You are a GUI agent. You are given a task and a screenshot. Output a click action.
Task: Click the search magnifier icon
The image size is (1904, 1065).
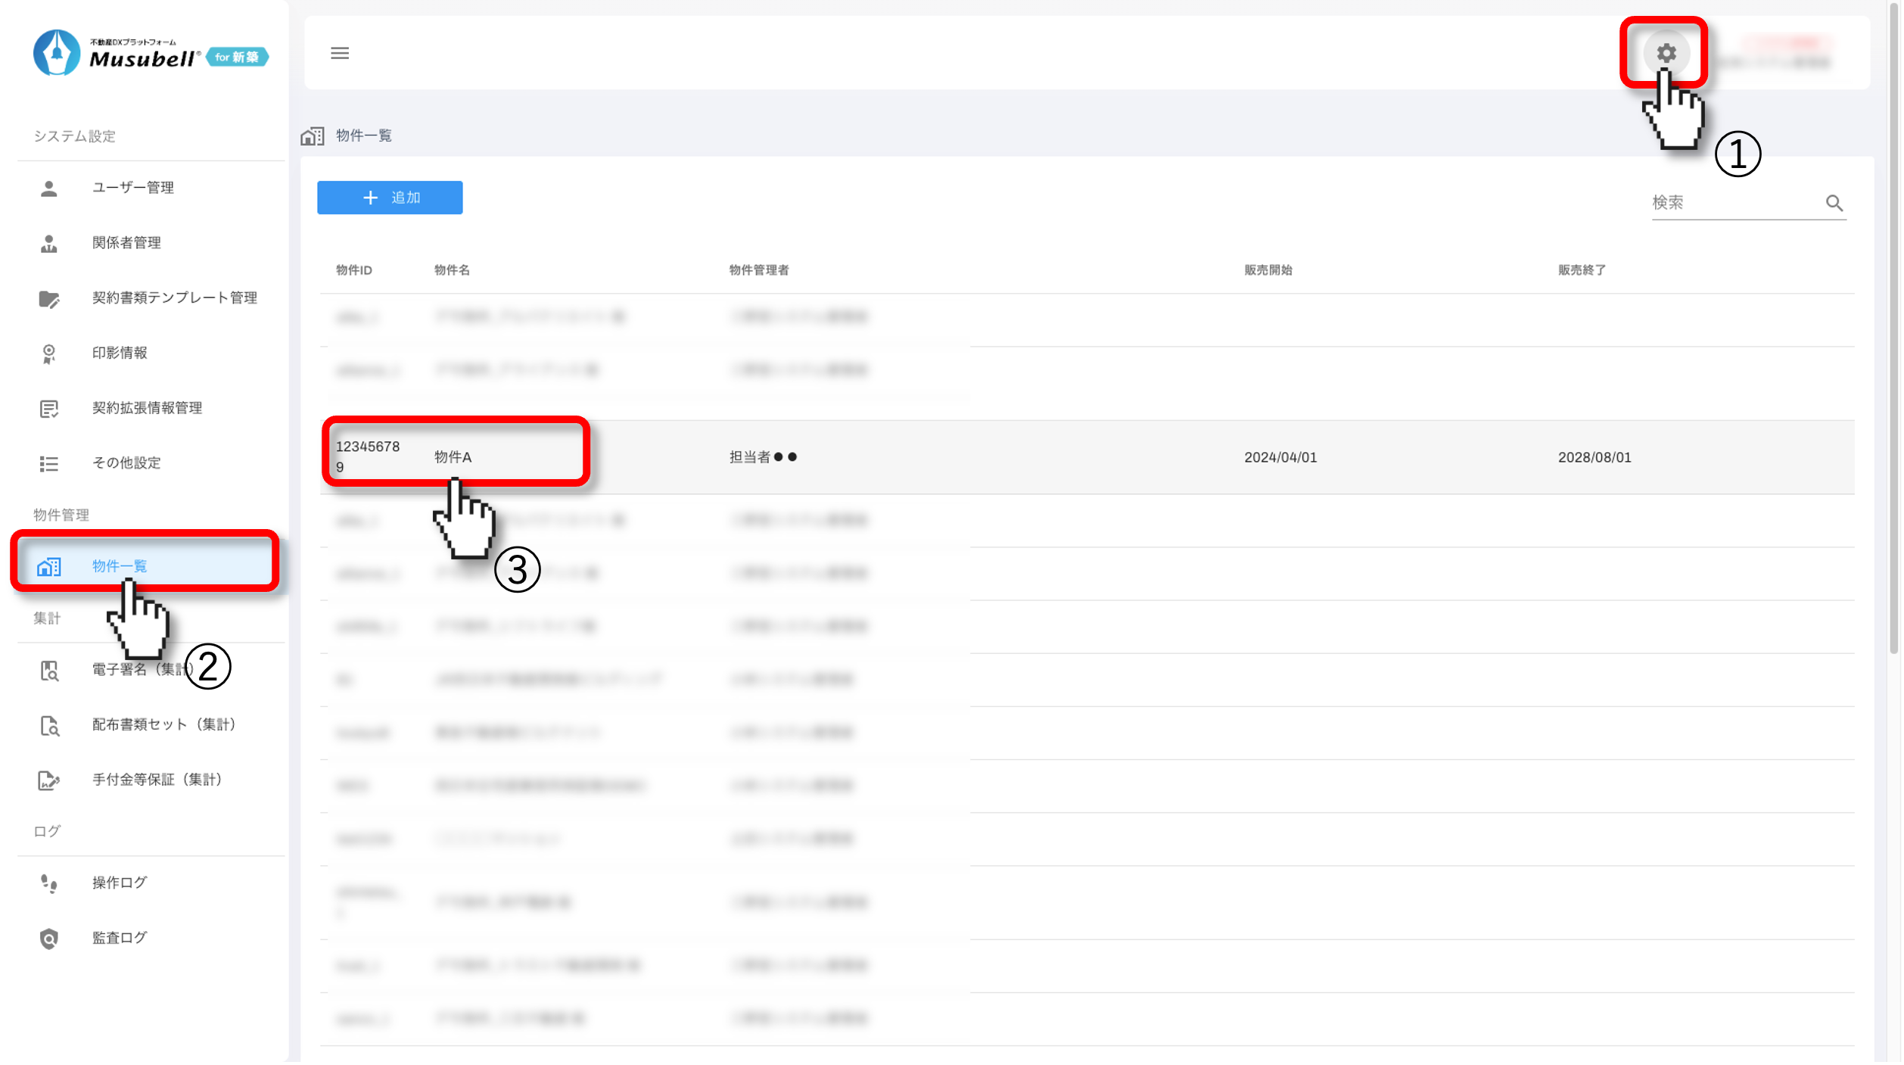(1834, 203)
